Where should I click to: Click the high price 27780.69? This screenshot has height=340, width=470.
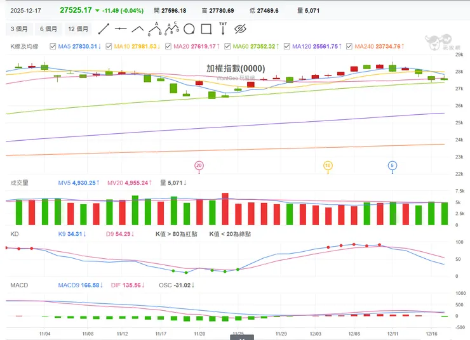coord(222,11)
